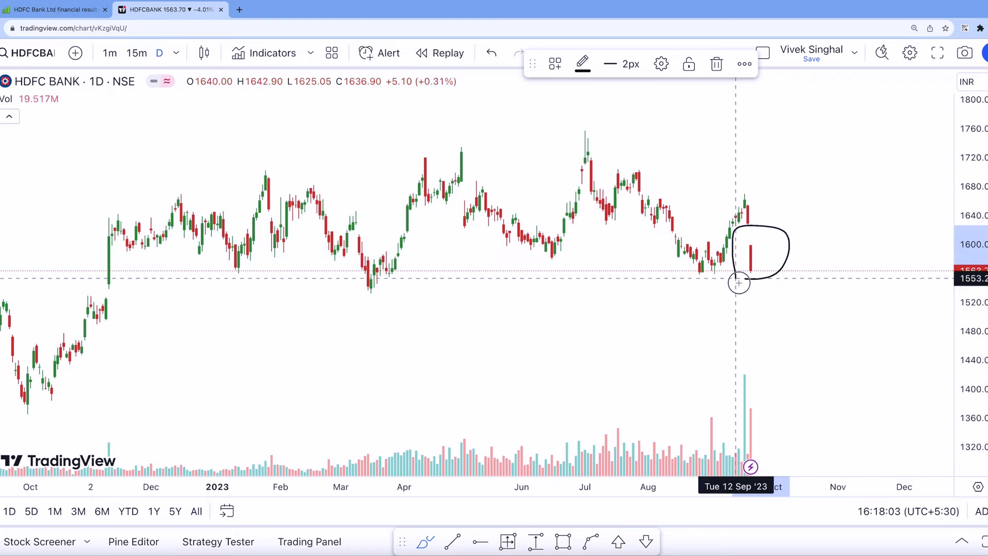Set range to 5Y
The image size is (988, 556).
[175, 512]
